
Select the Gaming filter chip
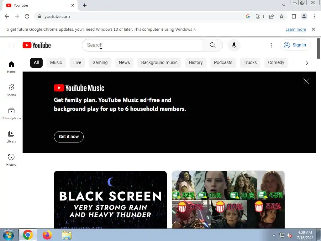coord(100,62)
